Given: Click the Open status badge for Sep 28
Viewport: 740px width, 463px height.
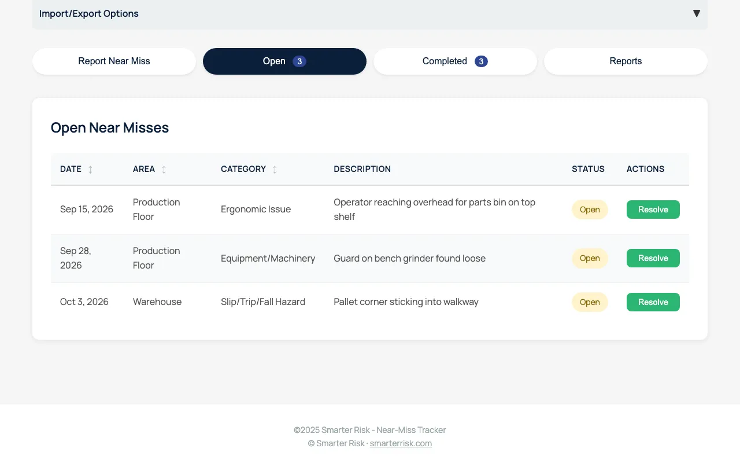Looking at the screenshot, I should pyautogui.click(x=590, y=258).
